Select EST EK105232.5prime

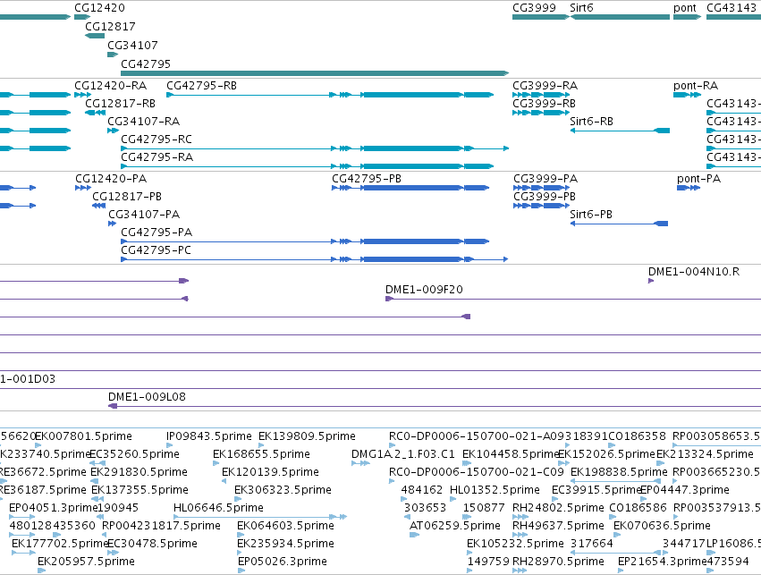click(515, 544)
